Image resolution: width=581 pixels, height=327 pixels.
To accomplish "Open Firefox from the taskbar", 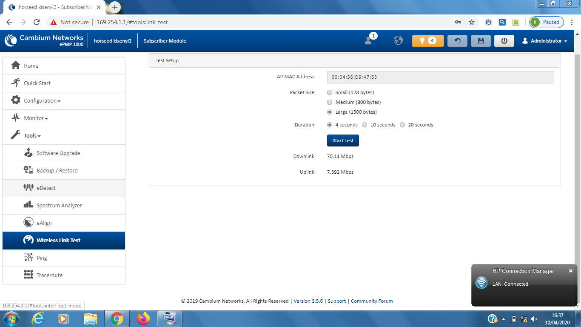I will click(x=143, y=318).
